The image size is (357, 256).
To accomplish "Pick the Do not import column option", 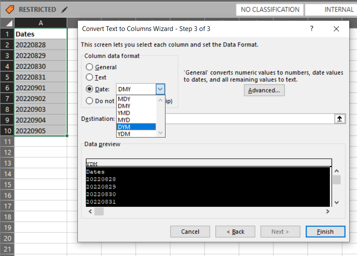I will tap(89, 101).
